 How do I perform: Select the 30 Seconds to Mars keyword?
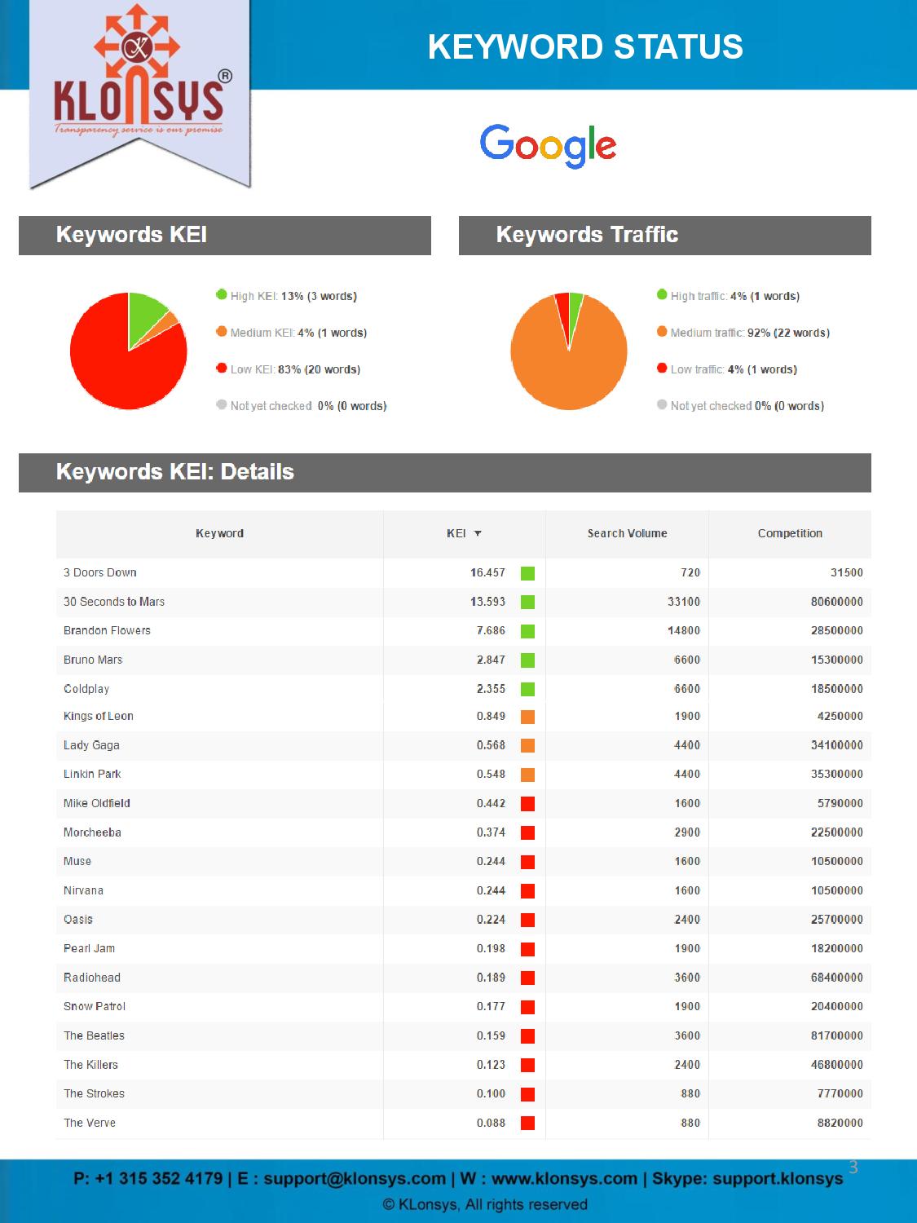tap(114, 602)
